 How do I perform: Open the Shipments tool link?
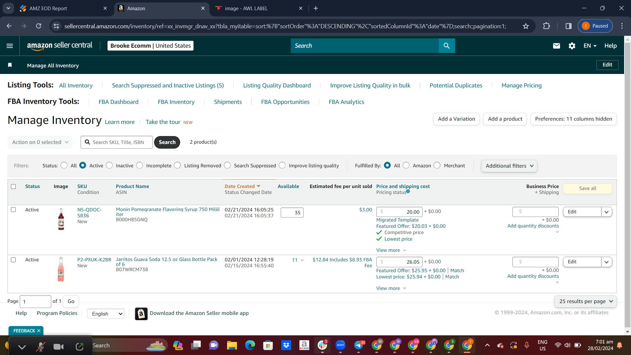[228, 102]
